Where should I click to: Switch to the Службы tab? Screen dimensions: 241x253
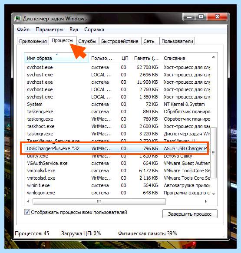coord(87,41)
